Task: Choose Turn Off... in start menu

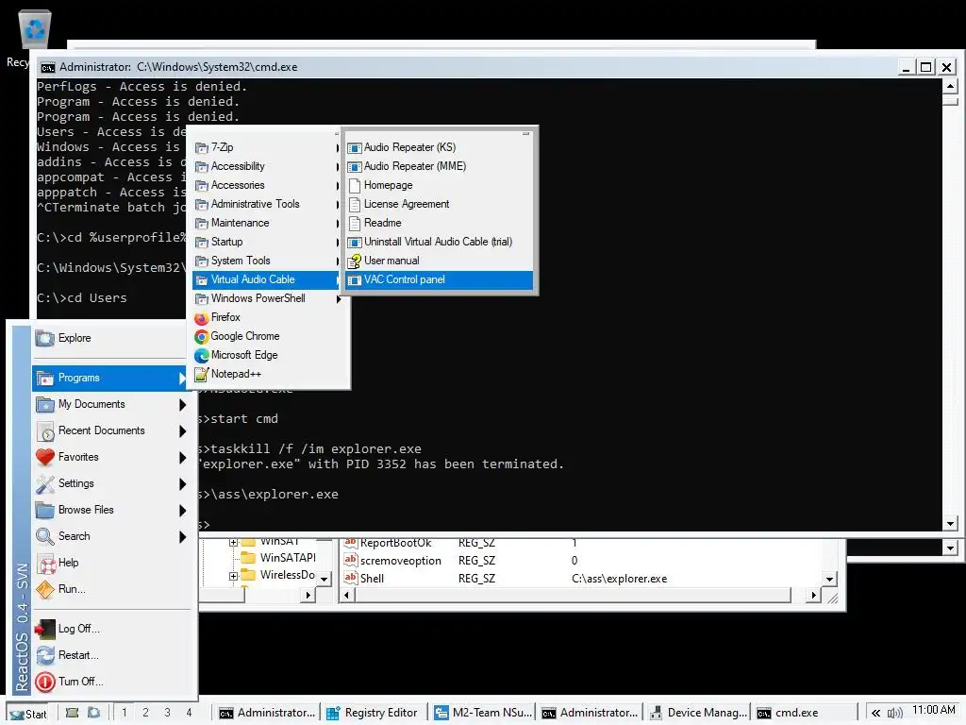Action: point(111,682)
